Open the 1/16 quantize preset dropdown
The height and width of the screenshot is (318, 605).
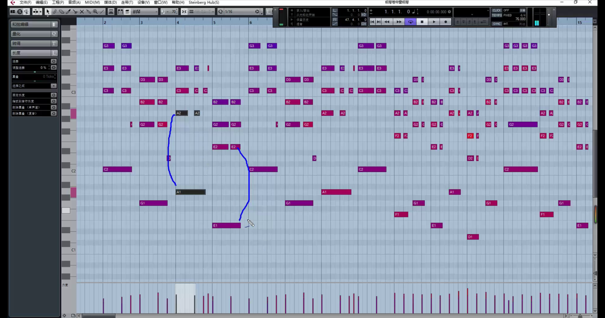tap(241, 12)
